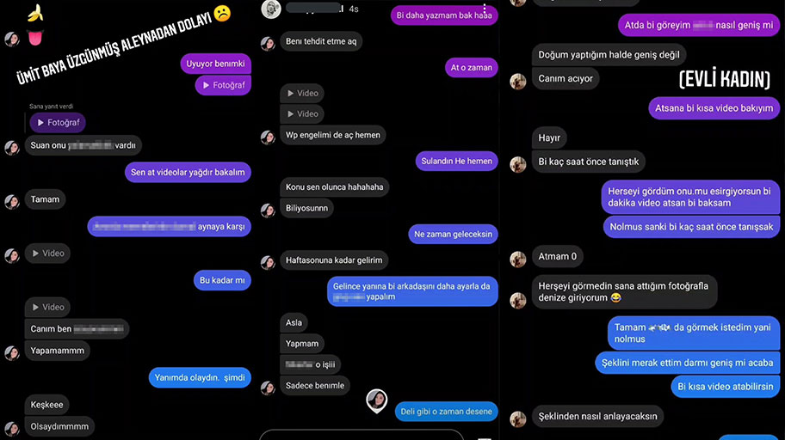785x440 pixels.
Task: Play the Video message above 'Bu kadar mı'
Action: coord(47,253)
